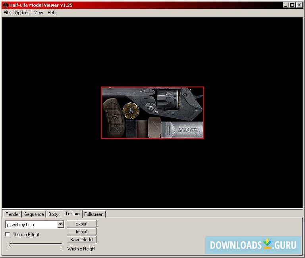Maximize the Model Viewer window
Image resolution: width=305 pixels, height=258 pixels.
292,5
